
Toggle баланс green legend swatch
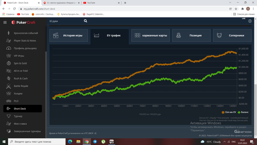pyautogui.click(x=239, y=112)
